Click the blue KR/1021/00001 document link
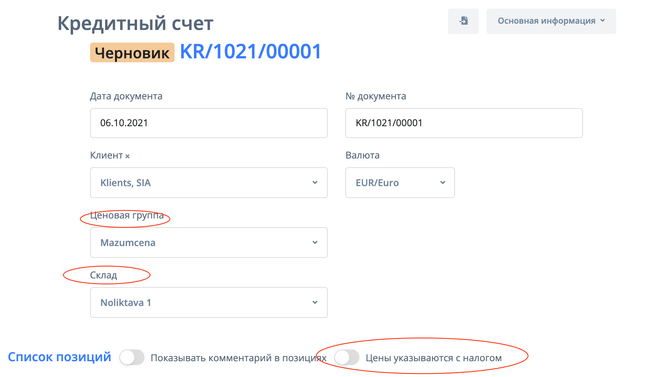647x377 pixels. point(250,52)
